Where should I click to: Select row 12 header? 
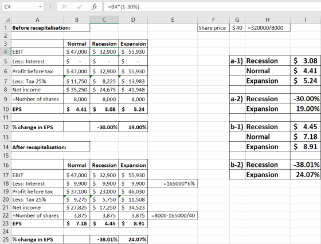6,127
